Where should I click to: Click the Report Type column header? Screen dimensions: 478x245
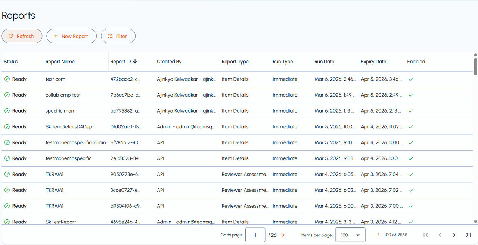click(235, 62)
